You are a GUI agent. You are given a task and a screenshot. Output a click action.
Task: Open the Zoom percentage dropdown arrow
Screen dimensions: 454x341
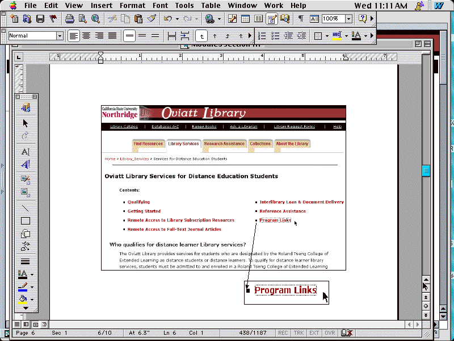348,19
